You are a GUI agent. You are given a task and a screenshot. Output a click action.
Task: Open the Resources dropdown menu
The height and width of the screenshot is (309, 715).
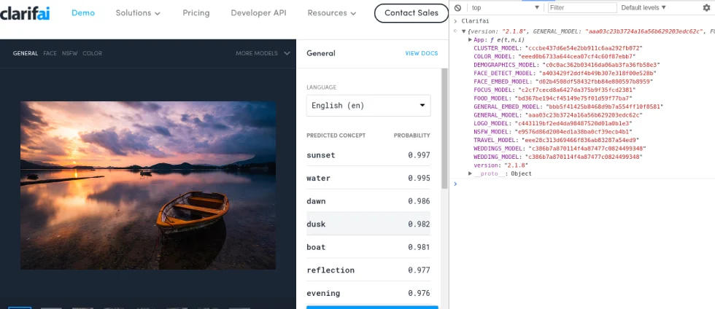pos(332,13)
